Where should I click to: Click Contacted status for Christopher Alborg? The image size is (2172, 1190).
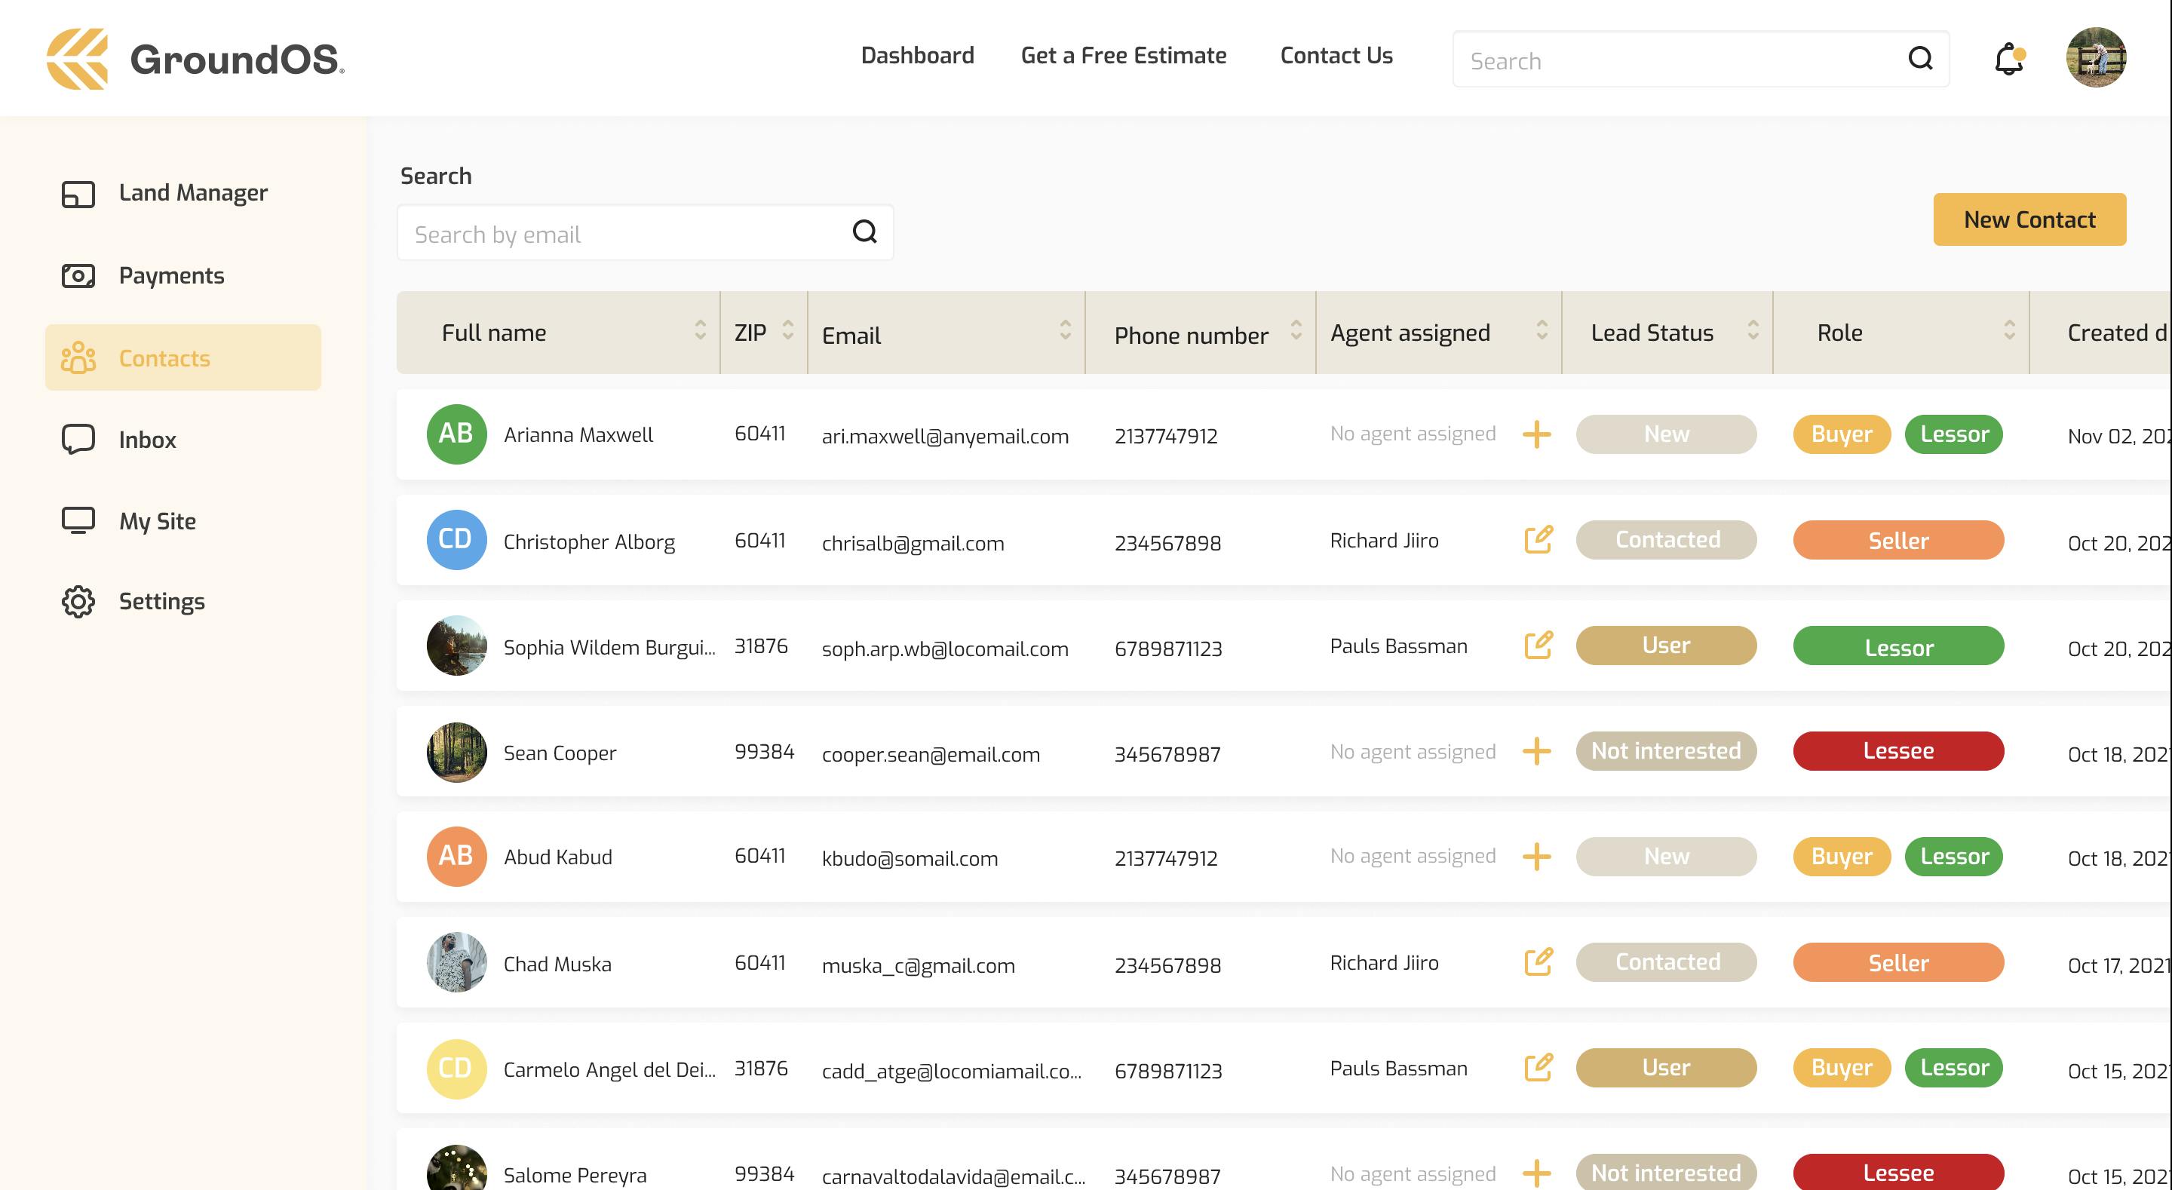coord(1666,540)
